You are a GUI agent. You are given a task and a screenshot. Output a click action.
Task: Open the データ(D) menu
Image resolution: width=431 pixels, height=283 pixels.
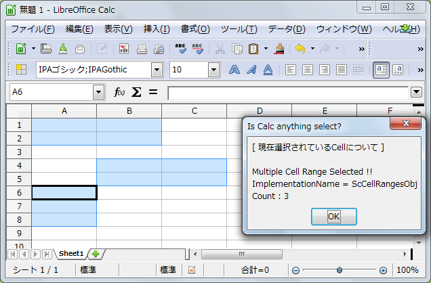coord(287,29)
